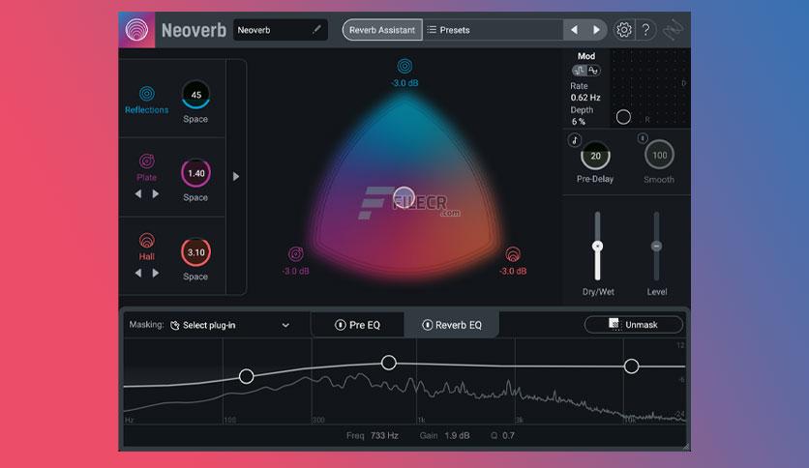Switch to the next Hall reverb type

(x=155, y=274)
